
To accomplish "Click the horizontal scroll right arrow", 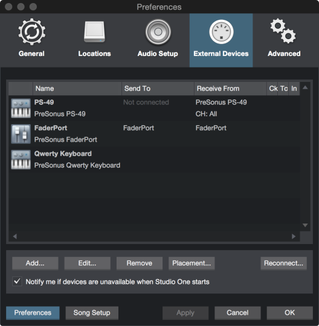I will (294, 236).
